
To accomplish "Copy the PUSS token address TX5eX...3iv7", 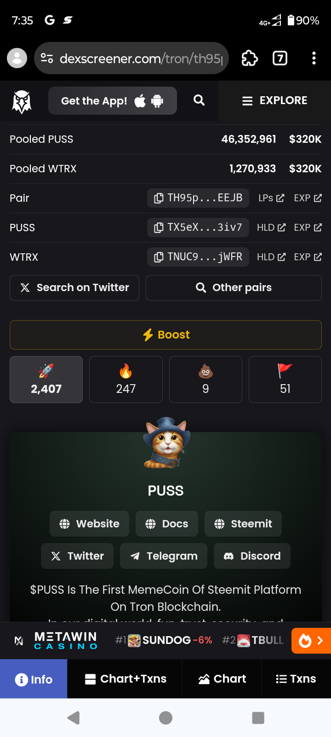I will pos(198,228).
